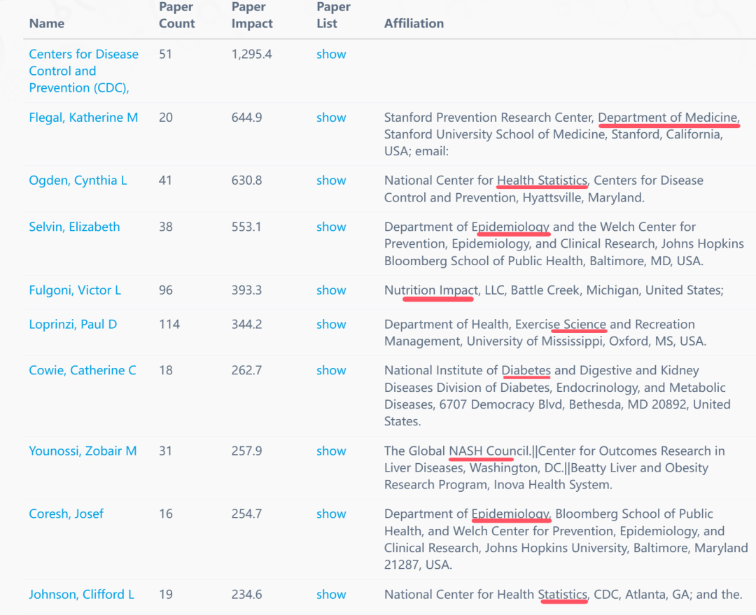Show paper list for Cowie, Catherine C
This screenshot has height=615, width=756.
click(331, 371)
